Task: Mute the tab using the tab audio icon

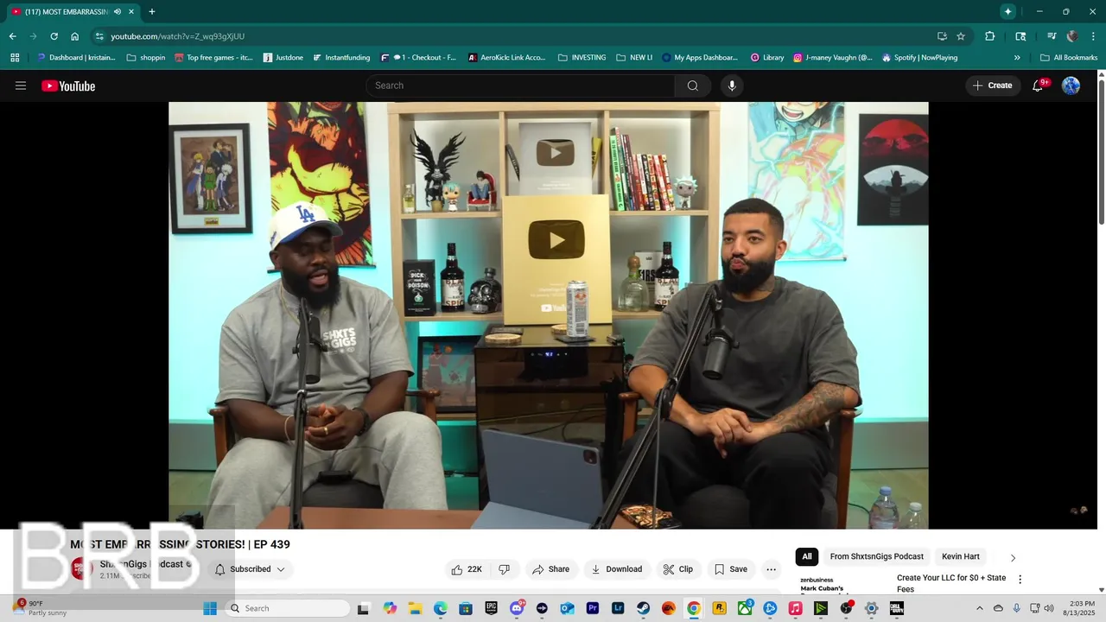Action: coord(118,11)
